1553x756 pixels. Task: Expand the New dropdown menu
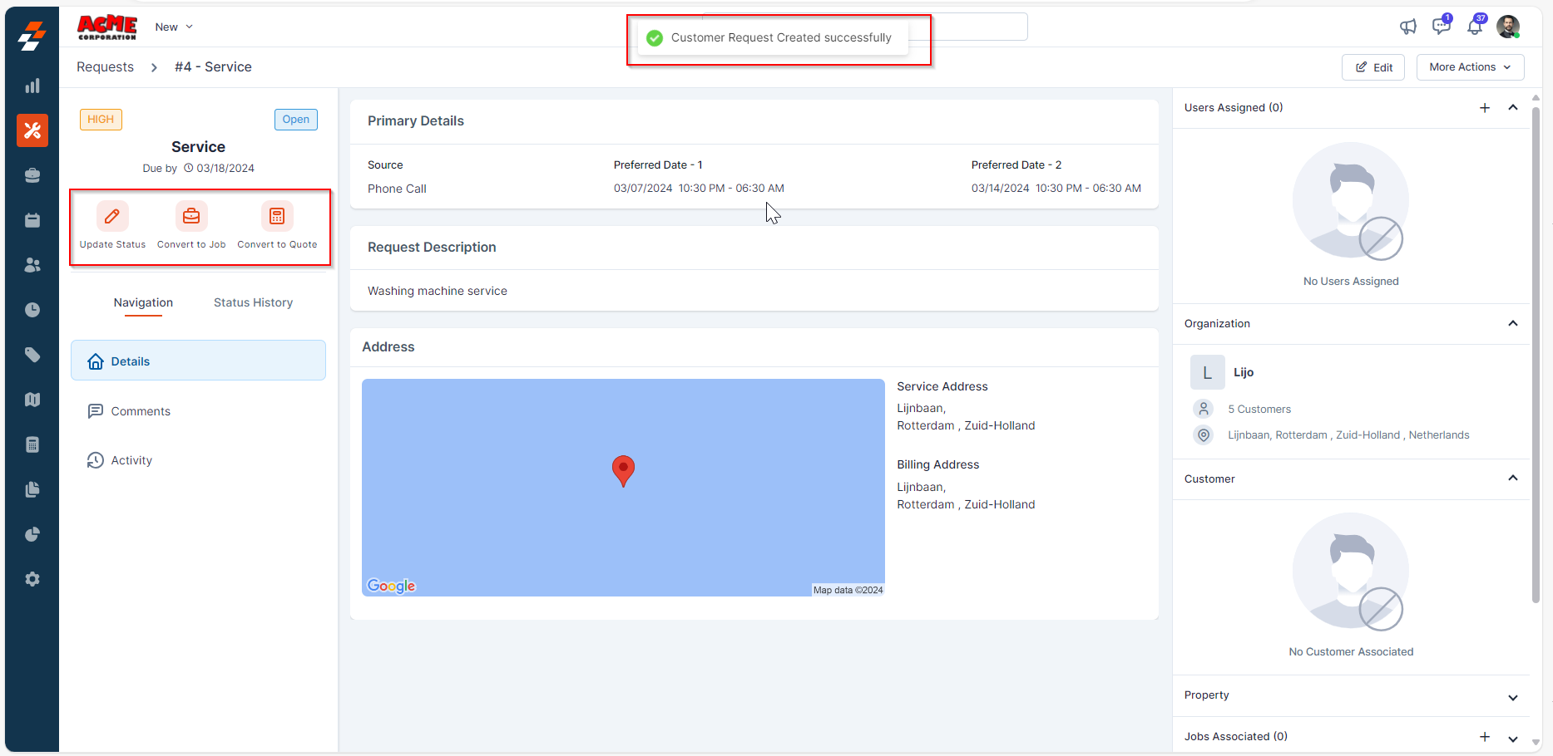click(174, 27)
